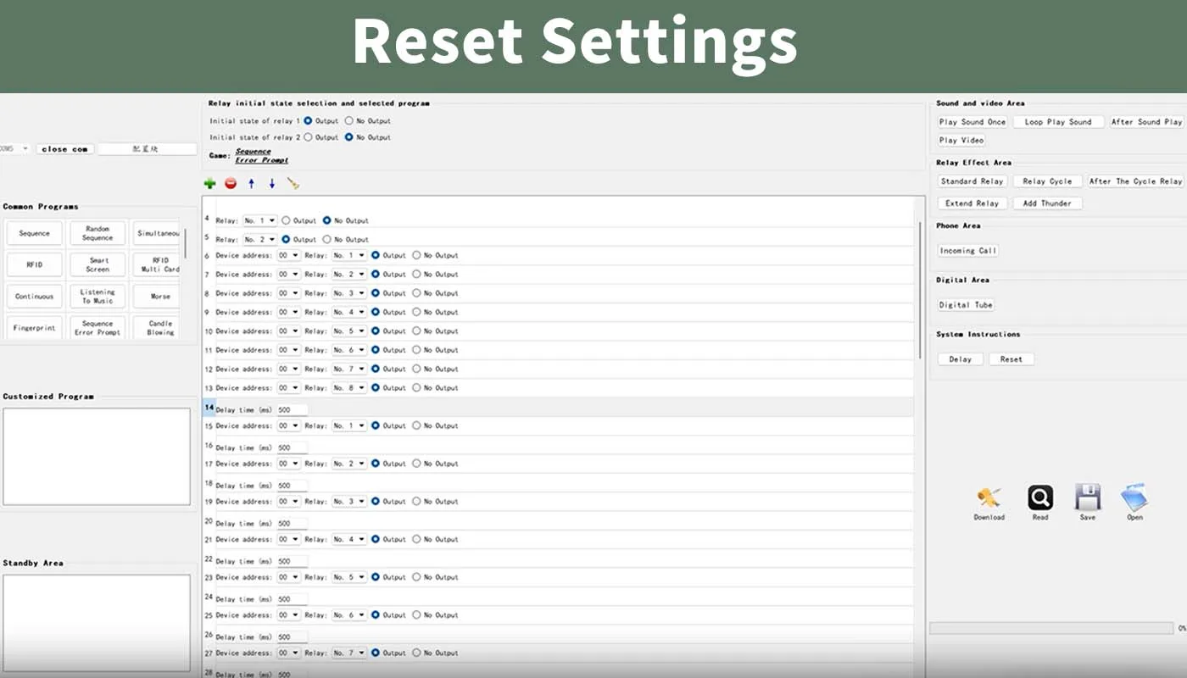This screenshot has height=678, width=1187.
Task: Click the instruction list vertical scrollbar
Action: pos(921,290)
